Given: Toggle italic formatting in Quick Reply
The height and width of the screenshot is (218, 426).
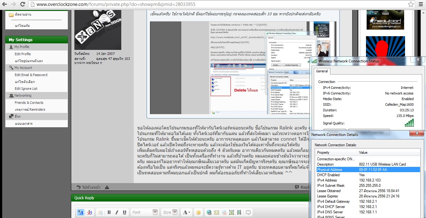Looking at the screenshot, I should click(117, 212).
